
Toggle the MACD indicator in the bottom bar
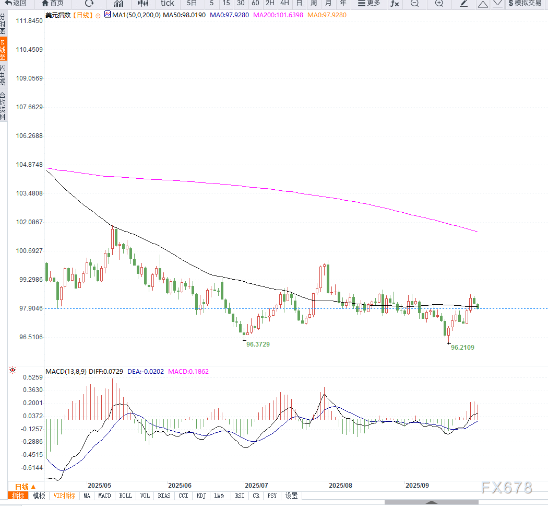tap(104, 496)
